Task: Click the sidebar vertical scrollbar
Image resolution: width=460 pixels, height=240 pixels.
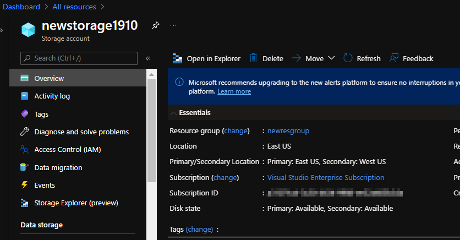Action: [x=151, y=132]
